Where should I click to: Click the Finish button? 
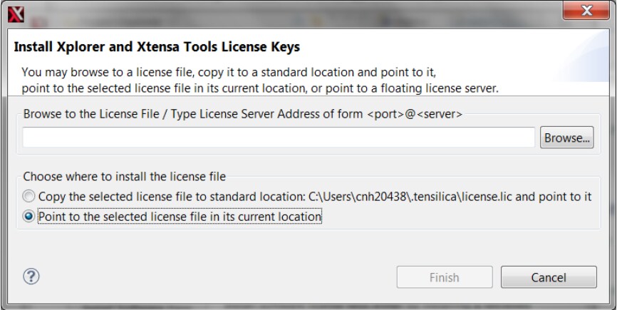[444, 277]
